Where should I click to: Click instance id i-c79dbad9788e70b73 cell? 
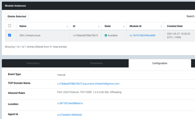point(85,36)
